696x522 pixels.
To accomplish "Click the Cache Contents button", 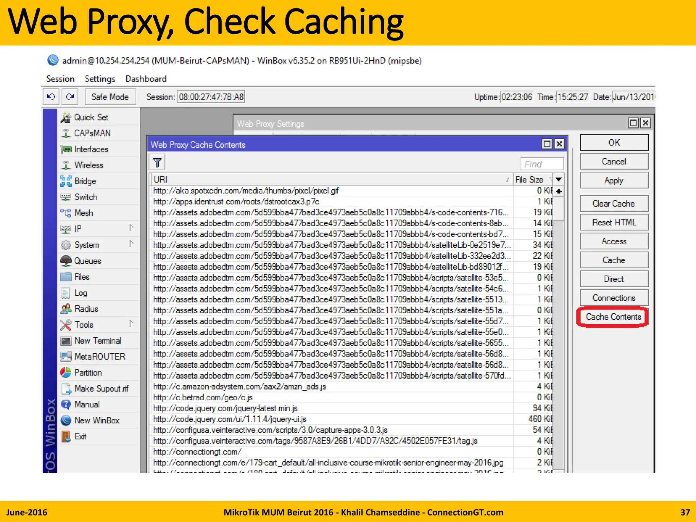I will pos(613,317).
